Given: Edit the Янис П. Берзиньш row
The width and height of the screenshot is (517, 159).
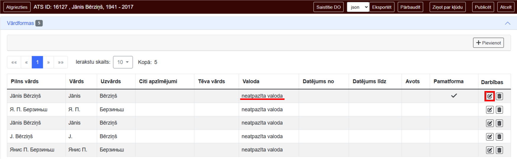Looking at the screenshot, I should click(490, 150).
